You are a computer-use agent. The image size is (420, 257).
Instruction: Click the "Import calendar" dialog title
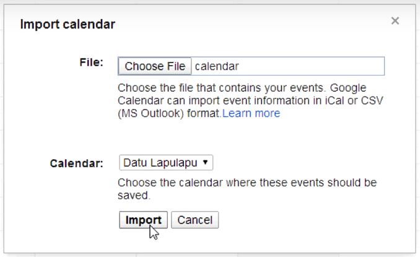point(68,25)
